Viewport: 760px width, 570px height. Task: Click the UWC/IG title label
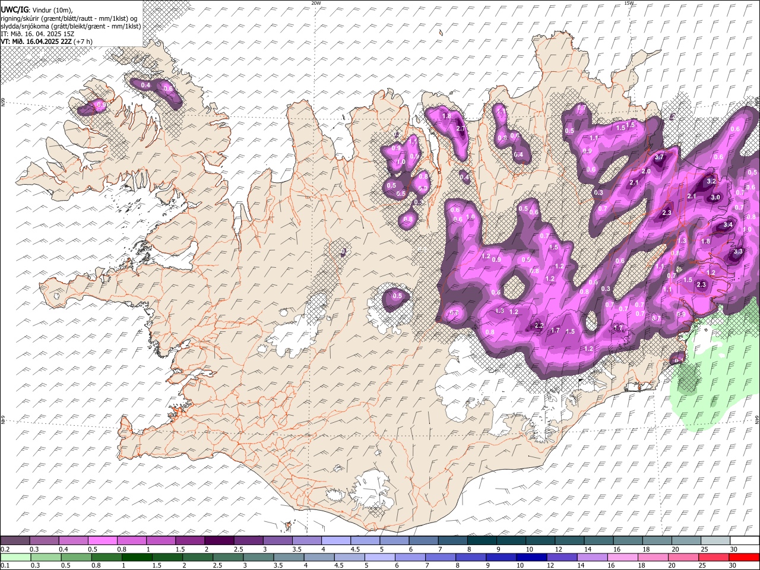click(14, 9)
